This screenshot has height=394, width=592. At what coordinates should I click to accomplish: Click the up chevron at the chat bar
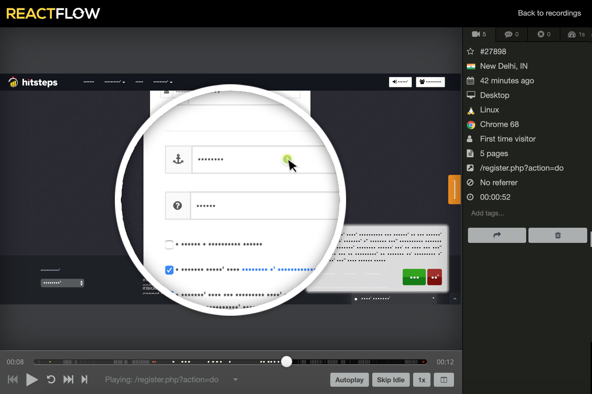click(x=455, y=299)
